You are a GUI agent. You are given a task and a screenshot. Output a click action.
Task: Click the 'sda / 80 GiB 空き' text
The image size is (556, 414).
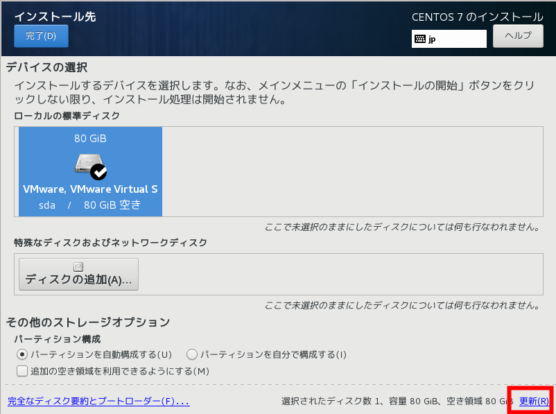pyautogui.click(x=90, y=205)
